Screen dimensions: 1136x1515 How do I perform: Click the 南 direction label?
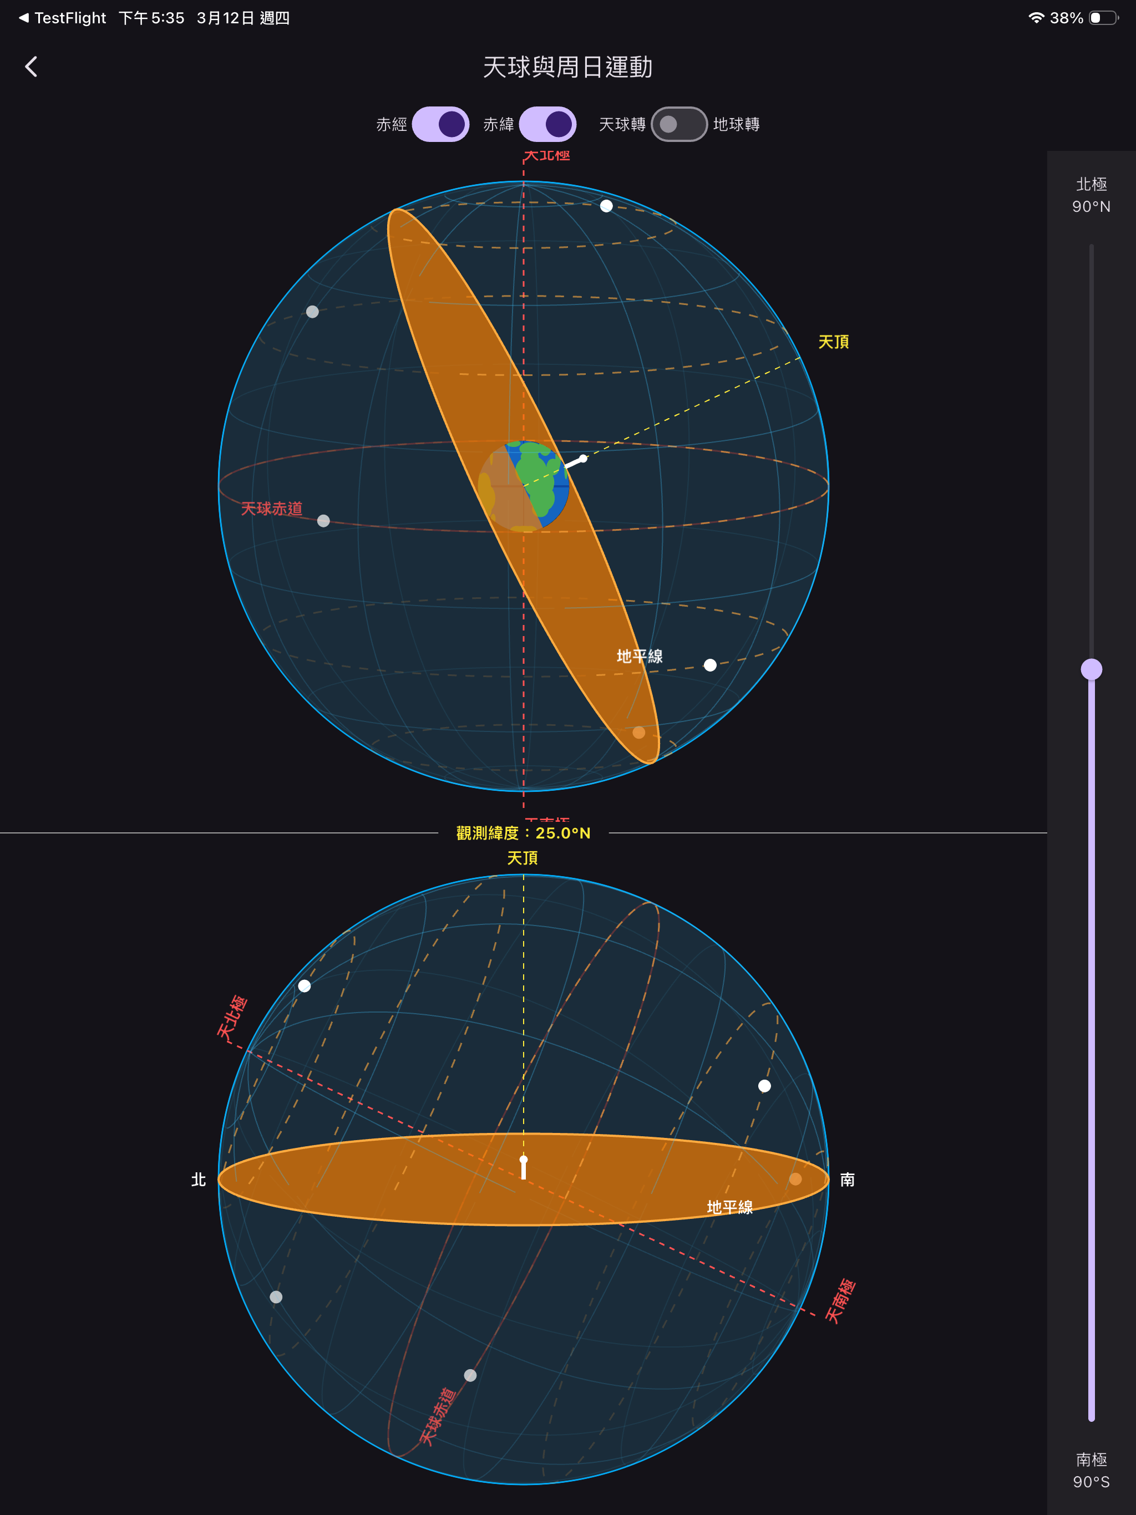(847, 1180)
